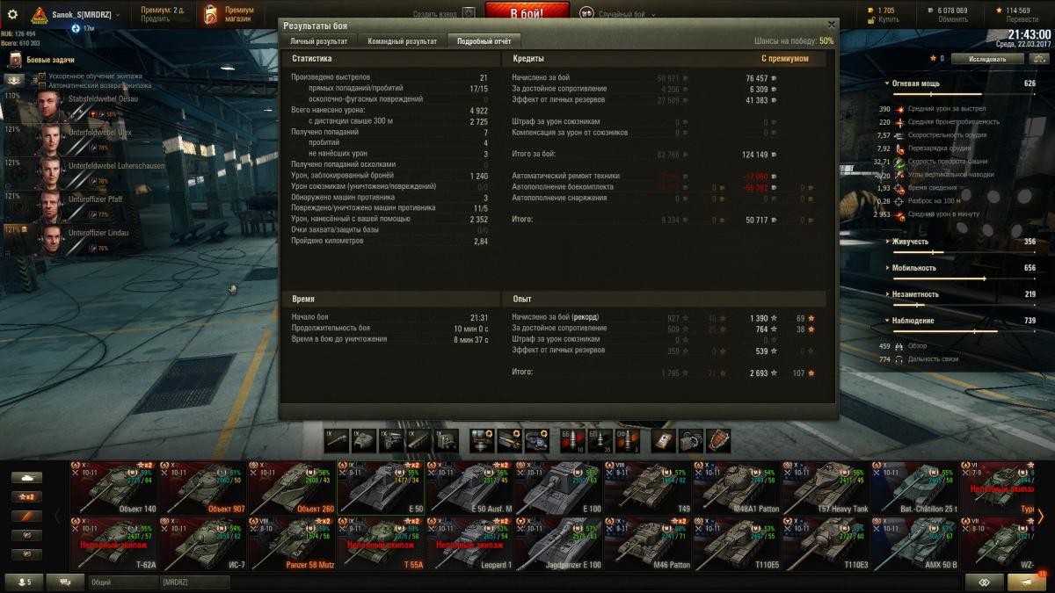1055x593 pixels.
Task: Click the Средний урон за выстрел icon
Action: click(x=899, y=109)
